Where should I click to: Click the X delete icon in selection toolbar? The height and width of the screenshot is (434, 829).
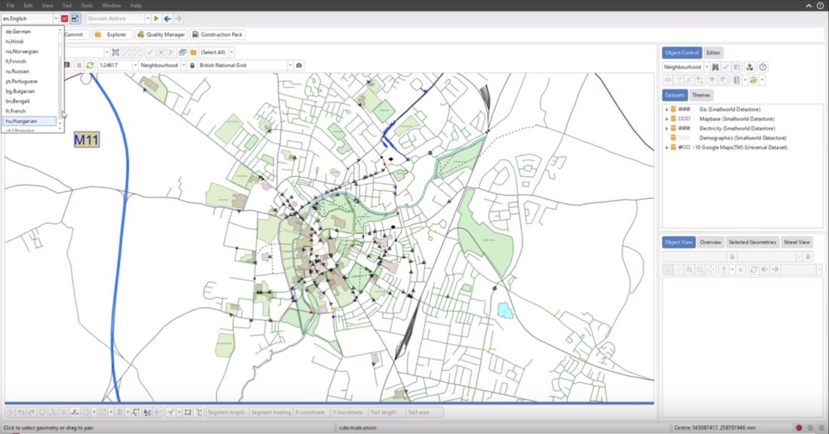pyautogui.click(x=171, y=52)
